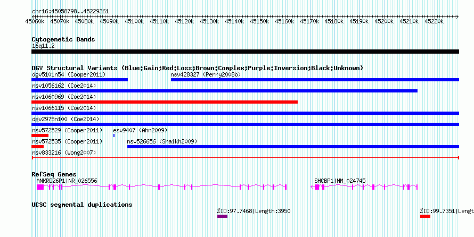474x237 pixels.
Task: Click the red segmental duplication bar
Action: [x=425, y=216]
